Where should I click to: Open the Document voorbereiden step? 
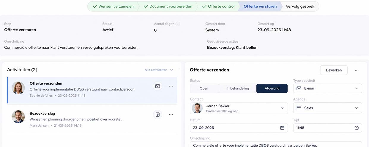pyautogui.click(x=168, y=6)
